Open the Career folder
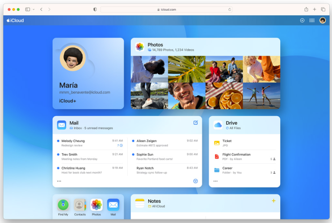 pos(244,170)
